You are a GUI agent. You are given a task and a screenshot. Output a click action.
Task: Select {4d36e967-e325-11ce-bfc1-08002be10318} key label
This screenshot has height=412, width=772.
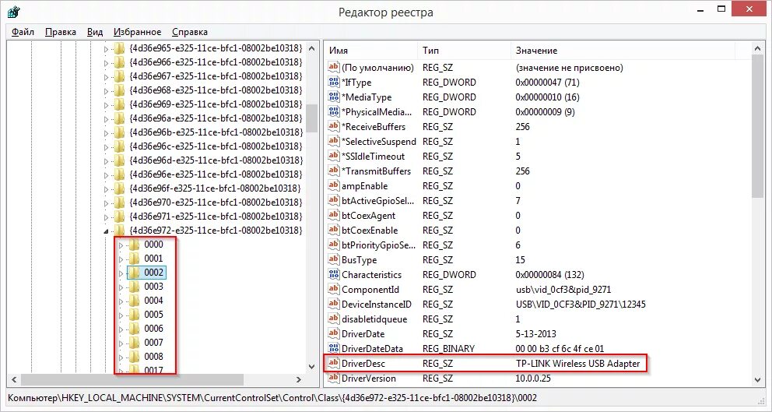click(216, 76)
